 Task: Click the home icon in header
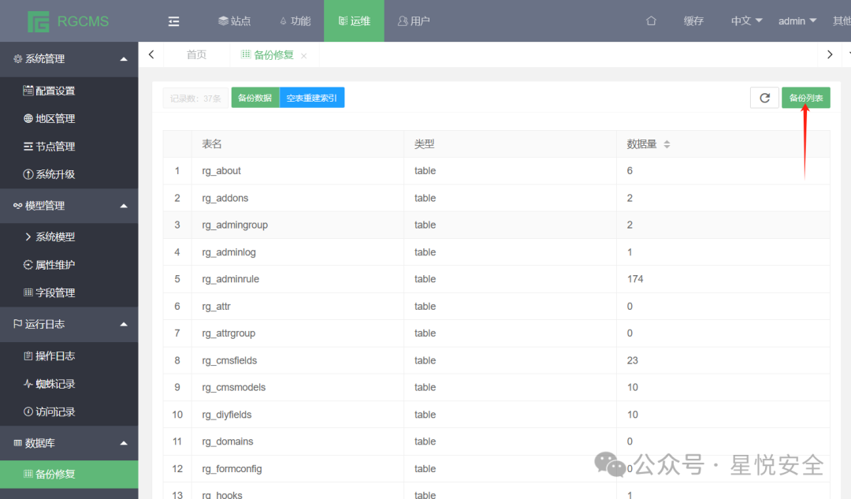[652, 21]
